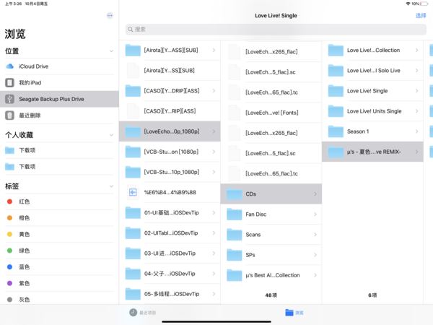
Task: Open Scans folder
Action: click(x=271, y=235)
